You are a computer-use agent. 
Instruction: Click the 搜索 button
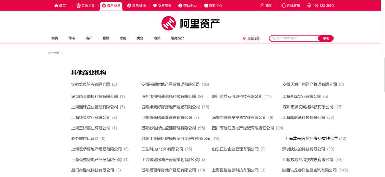click(326, 38)
